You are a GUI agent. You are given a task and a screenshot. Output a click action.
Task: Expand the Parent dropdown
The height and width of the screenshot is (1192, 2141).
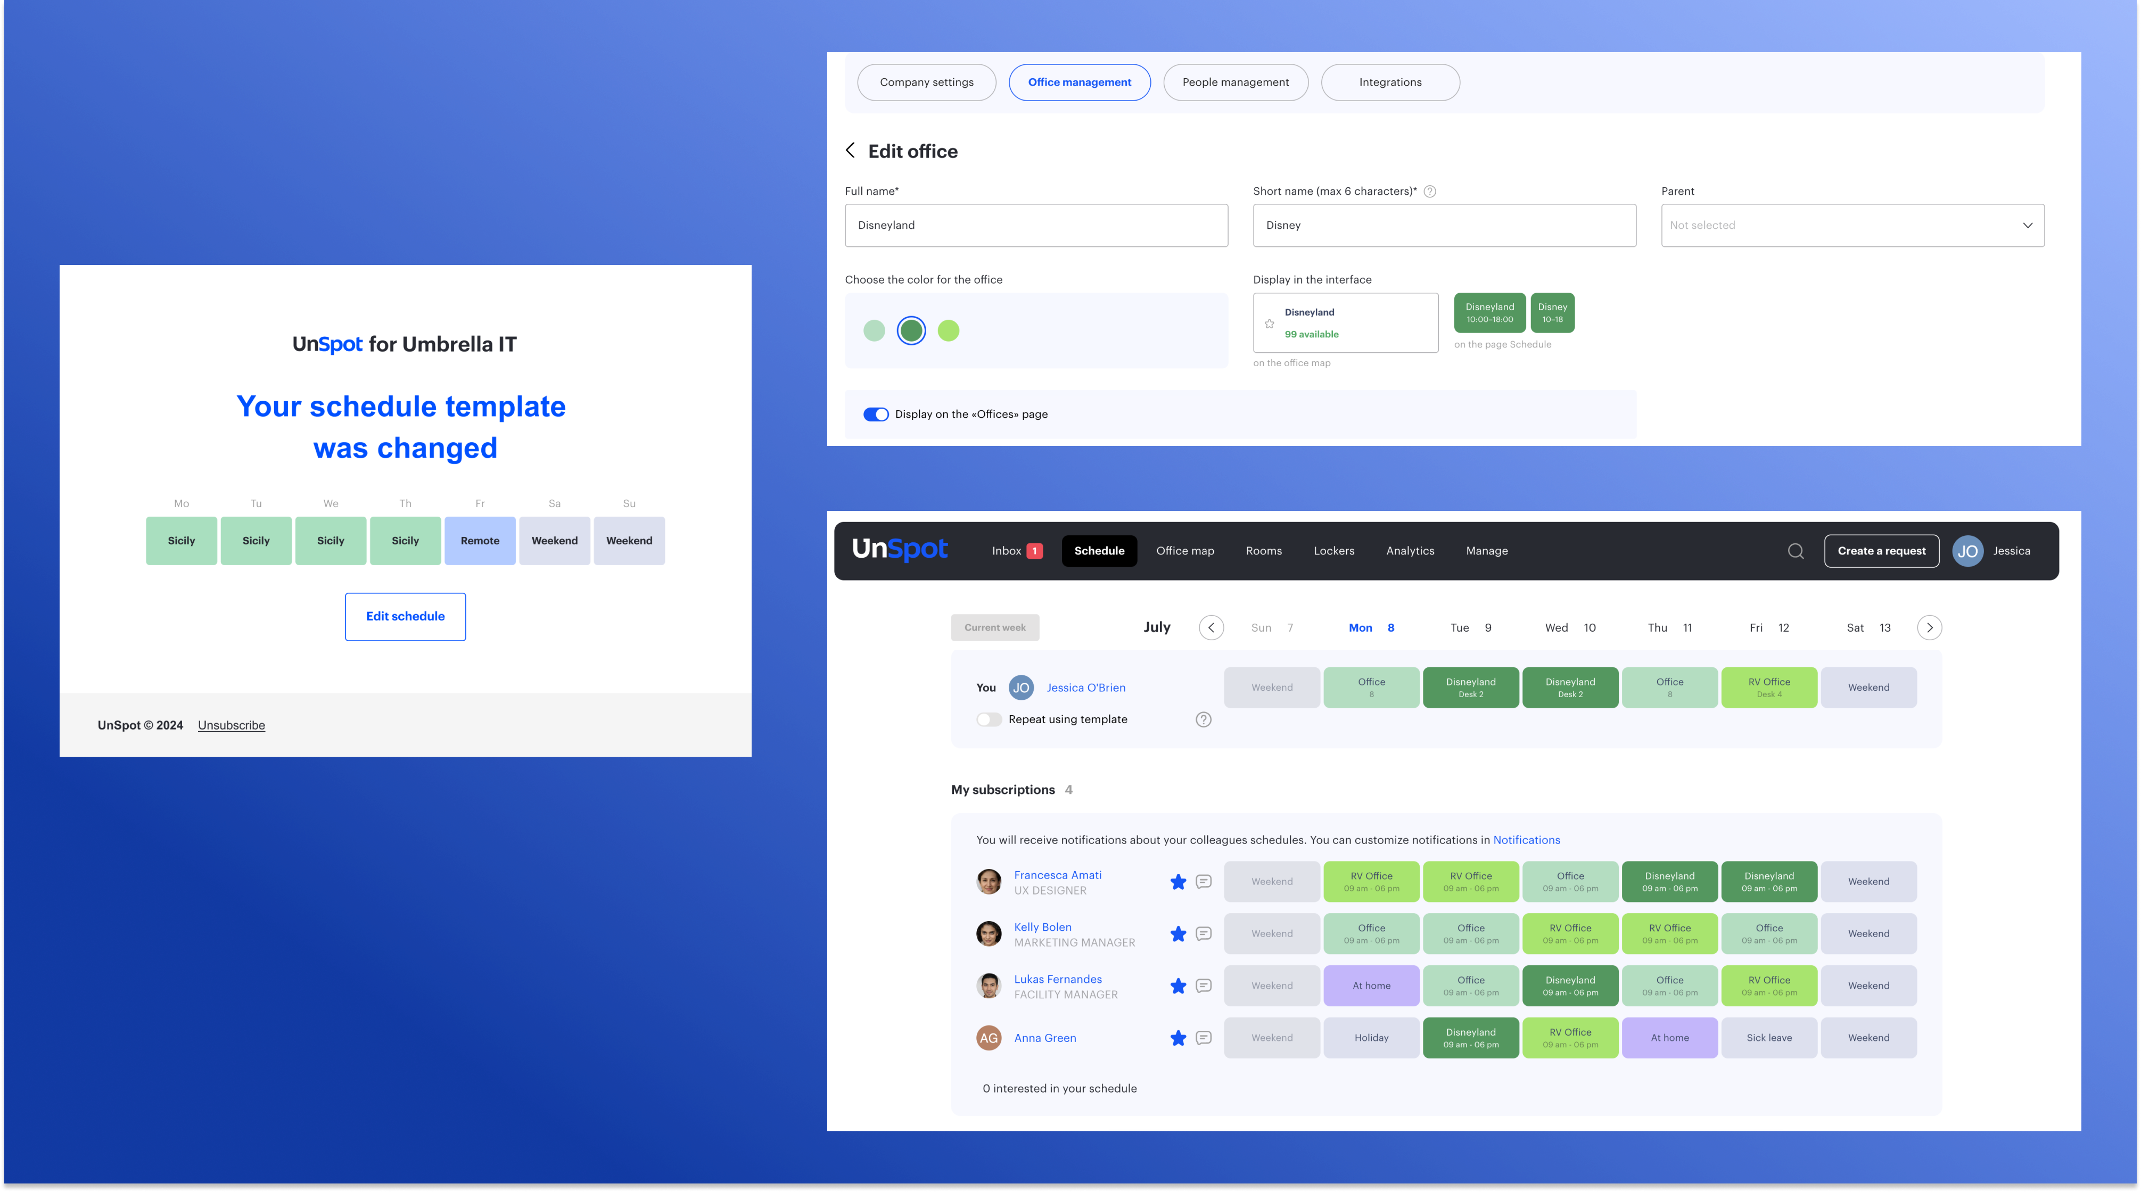click(1852, 225)
